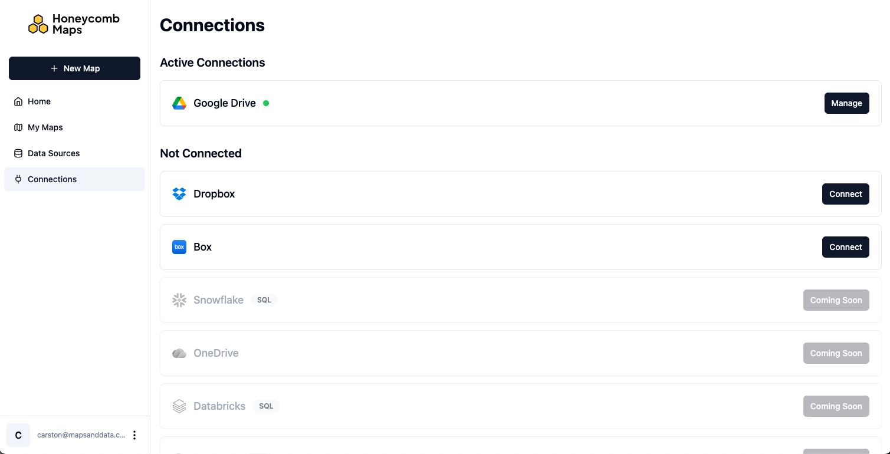Select the Home house icon
The image size is (890, 454).
click(18, 101)
